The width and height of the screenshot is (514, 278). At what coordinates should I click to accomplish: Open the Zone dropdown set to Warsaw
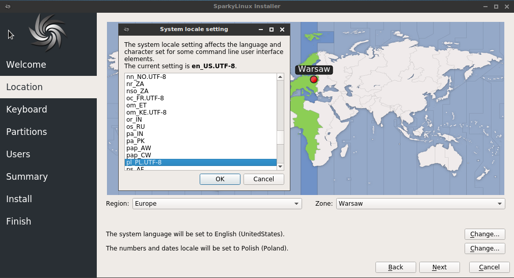point(421,204)
